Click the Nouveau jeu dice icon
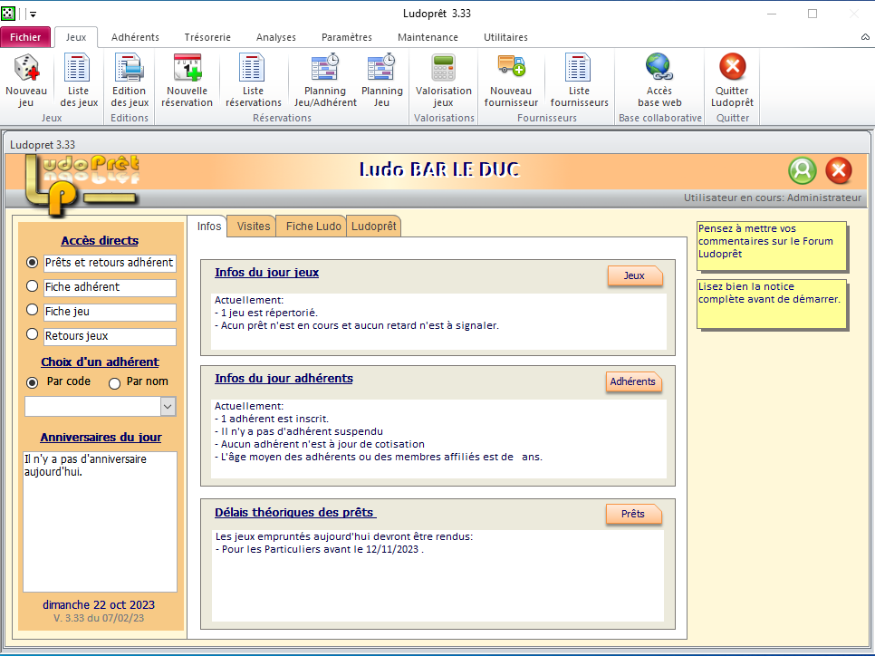The image size is (875, 656). [x=26, y=68]
